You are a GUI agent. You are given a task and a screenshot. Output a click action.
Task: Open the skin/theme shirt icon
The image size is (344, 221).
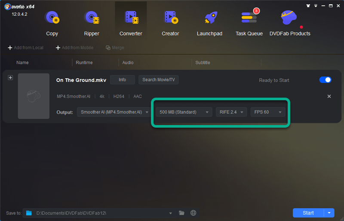tap(308, 6)
